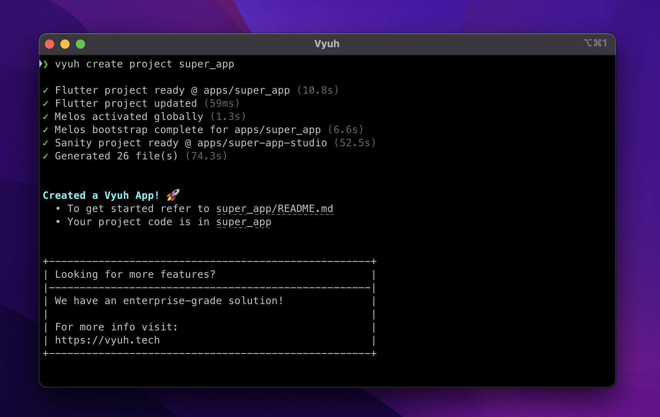Viewport: 660px width, 417px height.
Task: Open the https://vyuh.tech link
Action: pos(107,340)
